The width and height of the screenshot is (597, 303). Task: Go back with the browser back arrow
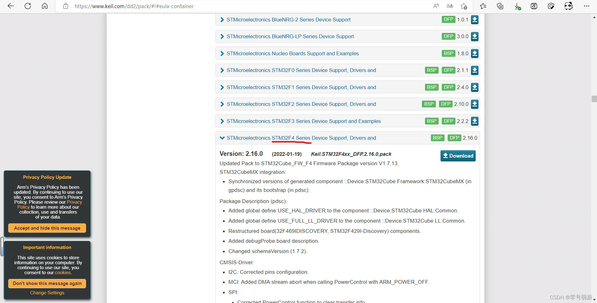pyautogui.click(x=11, y=6)
